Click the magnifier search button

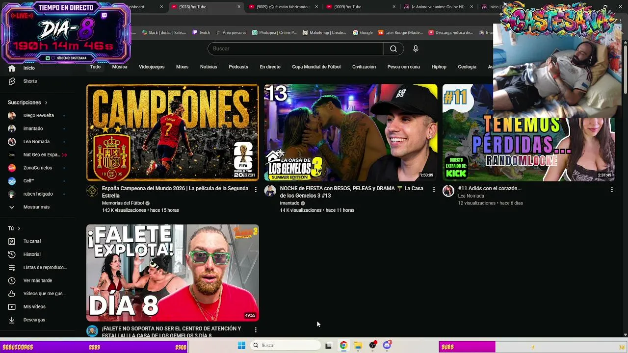tap(393, 49)
